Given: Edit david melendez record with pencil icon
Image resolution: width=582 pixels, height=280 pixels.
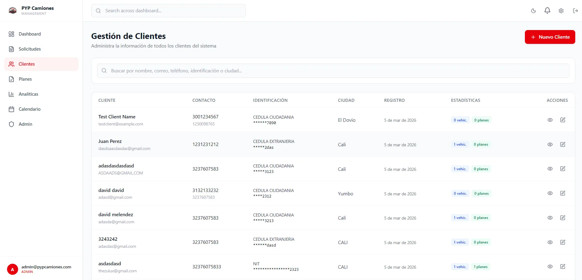Looking at the screenshot, I should [x=563, y=218].
